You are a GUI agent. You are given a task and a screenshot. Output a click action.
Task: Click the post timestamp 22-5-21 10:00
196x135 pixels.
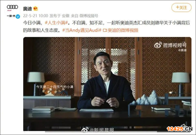tap(36, 16)
